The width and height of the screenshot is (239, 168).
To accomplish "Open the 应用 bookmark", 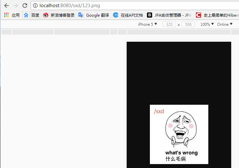I will tap(16, 15).
